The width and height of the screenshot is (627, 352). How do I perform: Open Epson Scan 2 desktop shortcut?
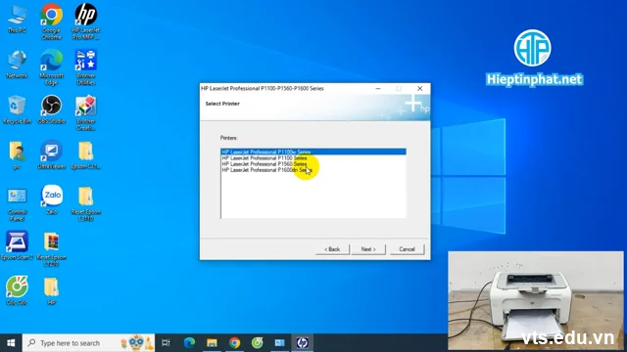(x=17, y=245)
